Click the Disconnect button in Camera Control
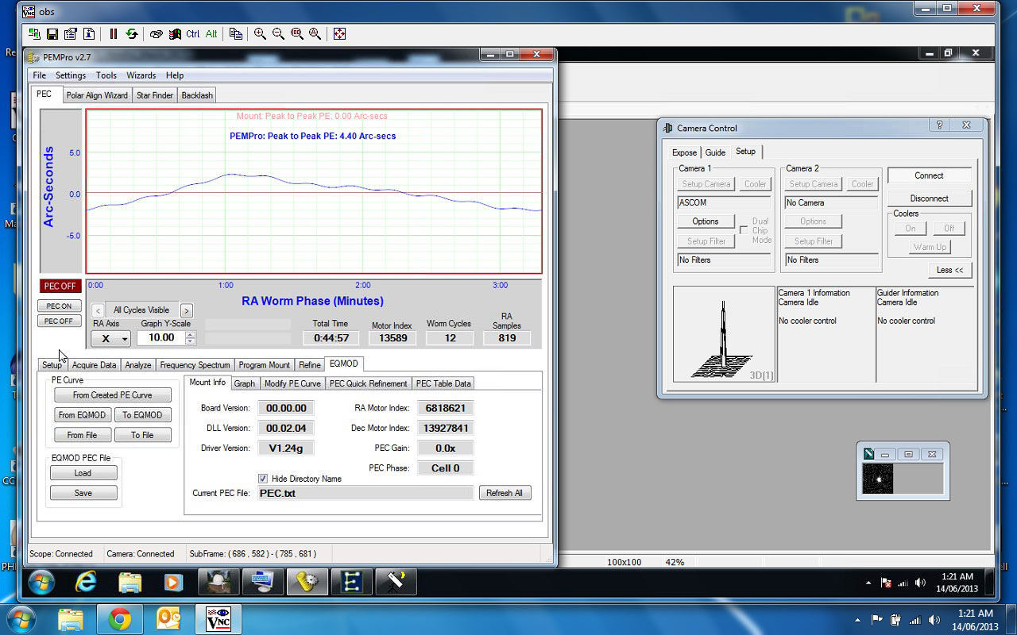1017x635 pixels. click(x=929, y=198)
